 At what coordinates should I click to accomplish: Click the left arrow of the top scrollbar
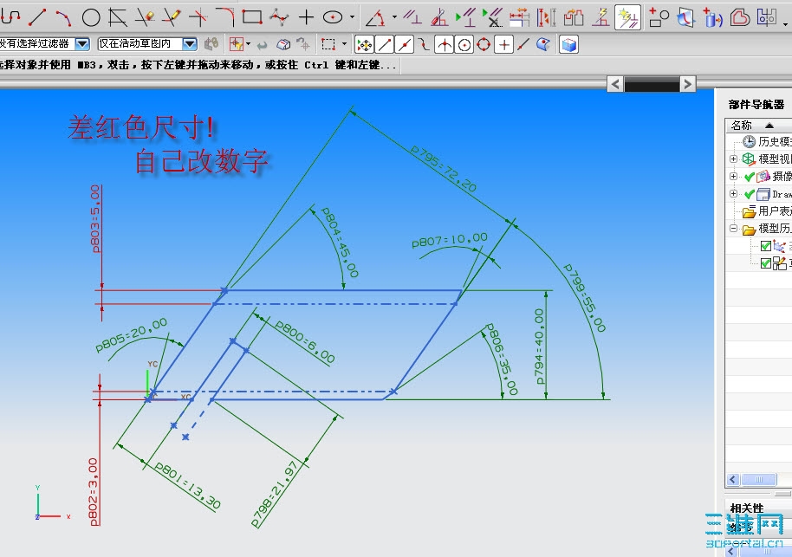pos(614,84)
